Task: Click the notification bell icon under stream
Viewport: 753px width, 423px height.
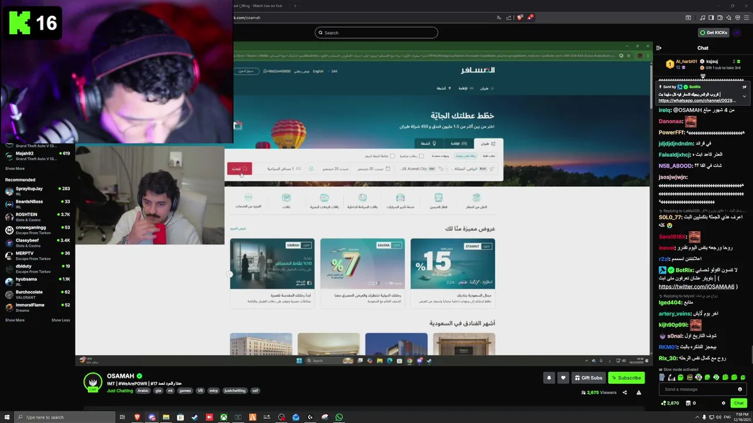Action: (x=549, y=378)
